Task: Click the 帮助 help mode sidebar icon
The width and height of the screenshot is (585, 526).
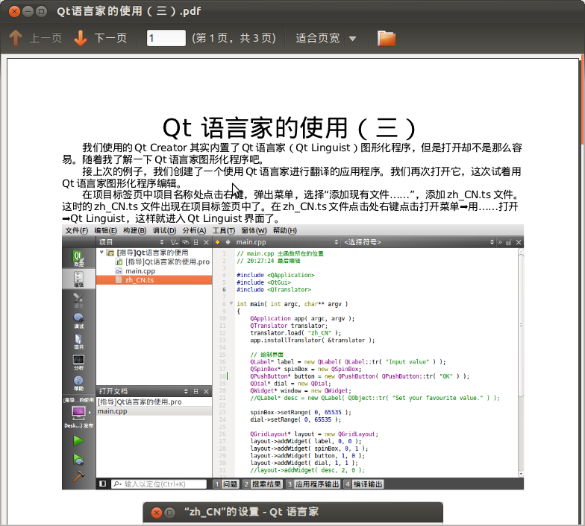Action: point(78,383)
